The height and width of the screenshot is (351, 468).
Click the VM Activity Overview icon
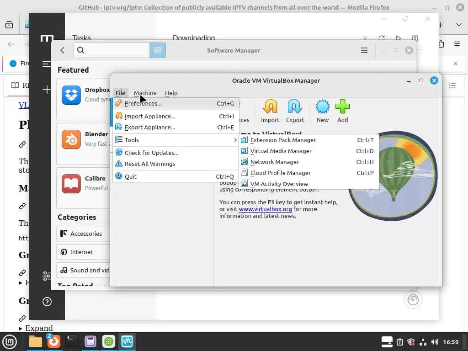(x=244, y=184)
